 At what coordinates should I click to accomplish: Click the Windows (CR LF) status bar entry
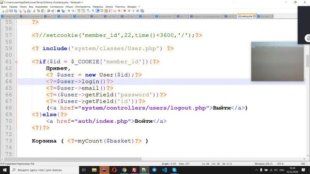pyautogui.click(x=263, y=164)
